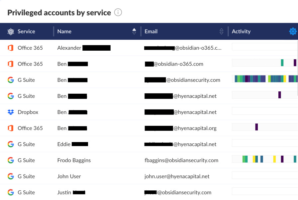
Task: Sort the table by the Name column arrows
Action: 134,31
